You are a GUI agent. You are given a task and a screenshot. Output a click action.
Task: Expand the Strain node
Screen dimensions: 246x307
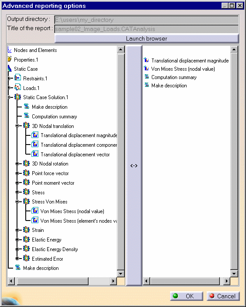[x=17, y=230]
